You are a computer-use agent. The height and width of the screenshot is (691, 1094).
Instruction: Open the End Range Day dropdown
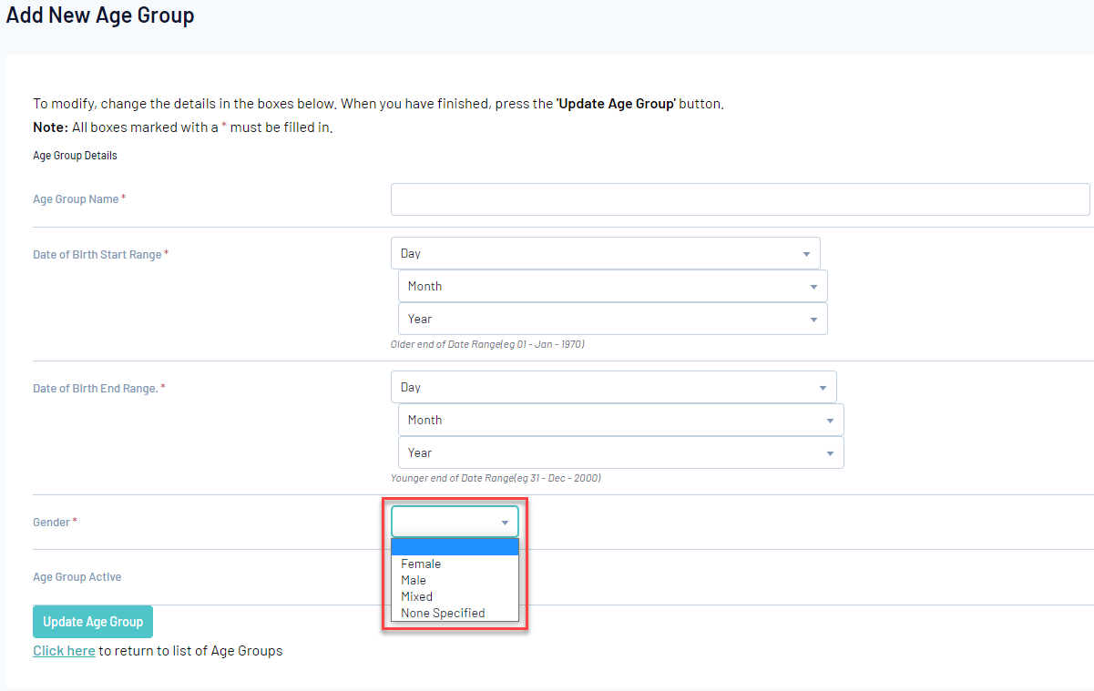point(614,387)
